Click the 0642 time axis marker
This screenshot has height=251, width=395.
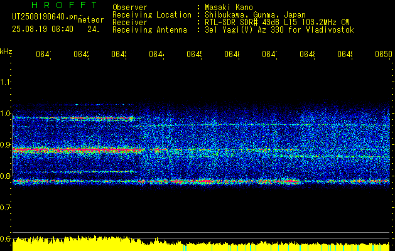tap(82, 55)
